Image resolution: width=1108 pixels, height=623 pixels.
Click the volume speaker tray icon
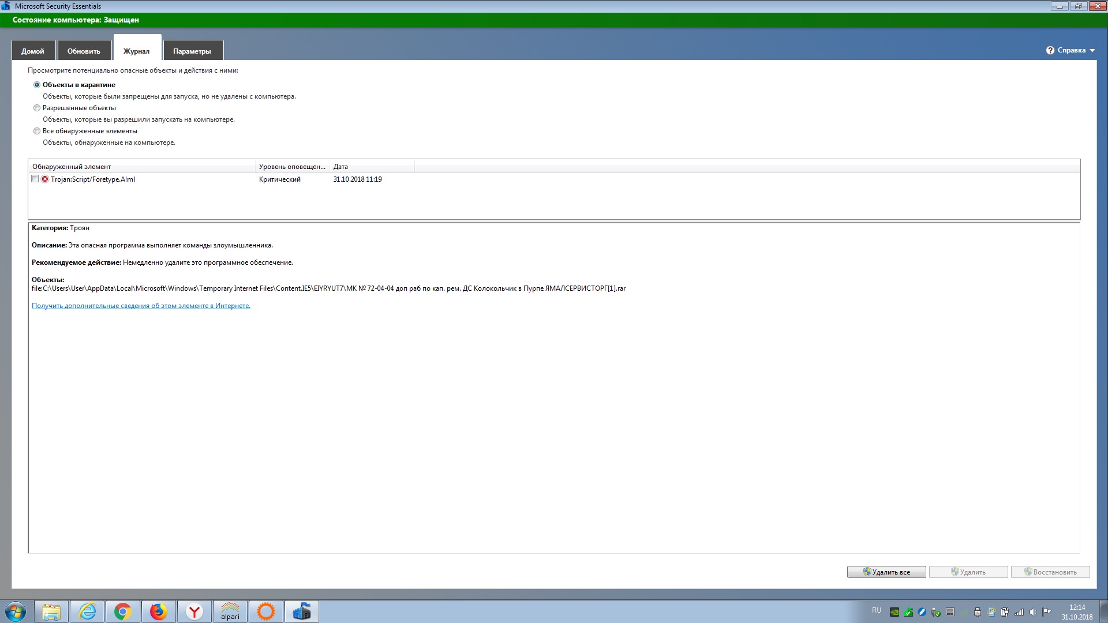[x=1033, y=612]
